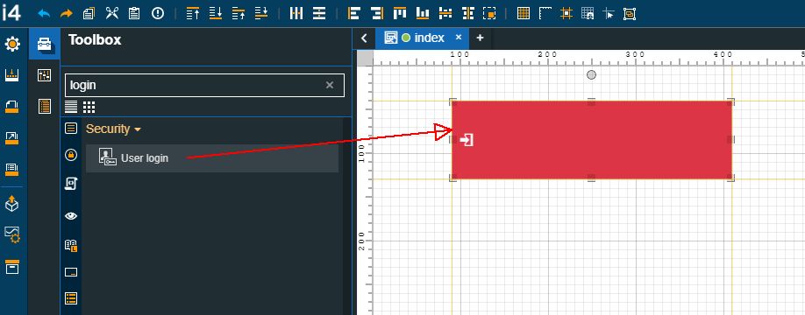Screen dimensions: 805x315
Task: Clear the login search text
Action: pos(330,85)
